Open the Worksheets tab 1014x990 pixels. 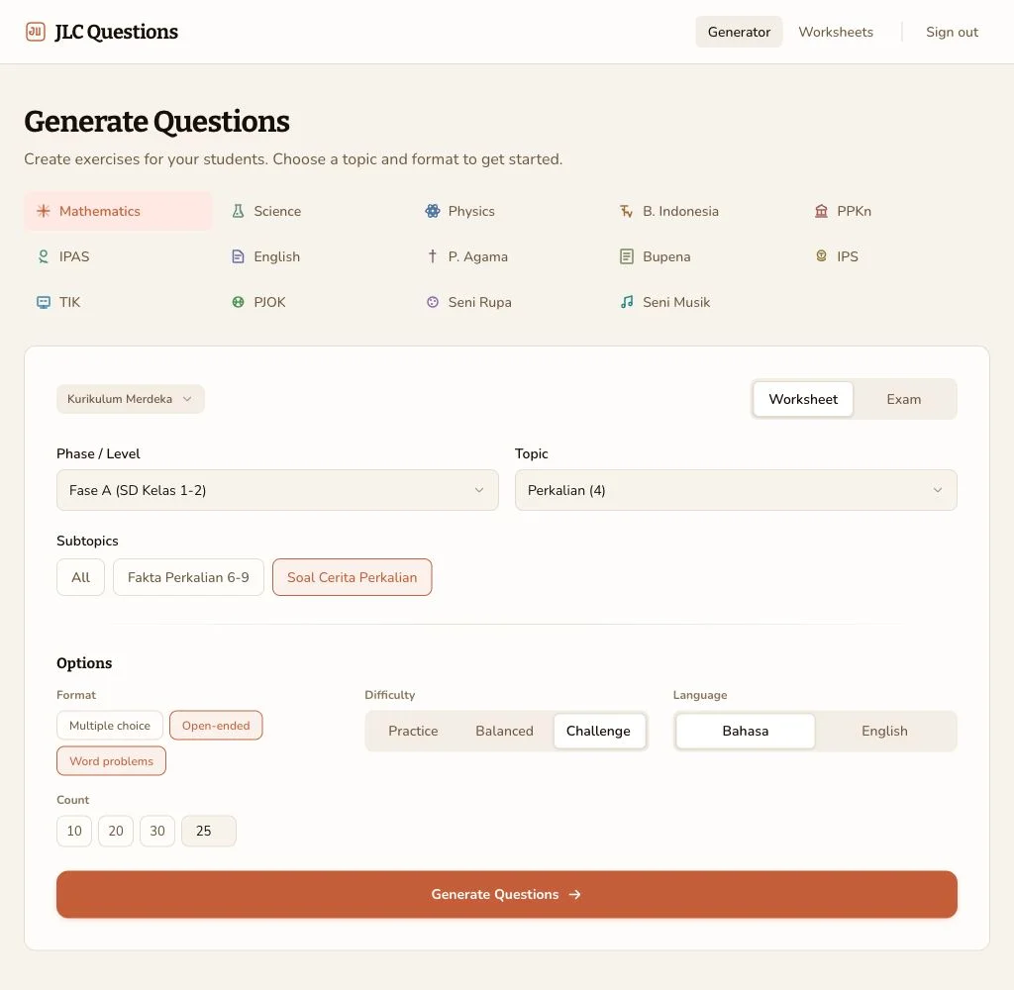click(x=836, y=32)
